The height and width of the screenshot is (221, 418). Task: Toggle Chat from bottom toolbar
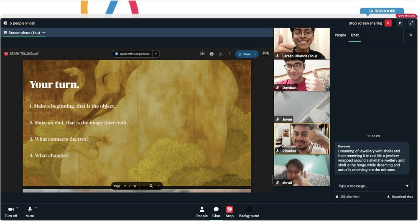pyautogui.click(x=216, y=212)
